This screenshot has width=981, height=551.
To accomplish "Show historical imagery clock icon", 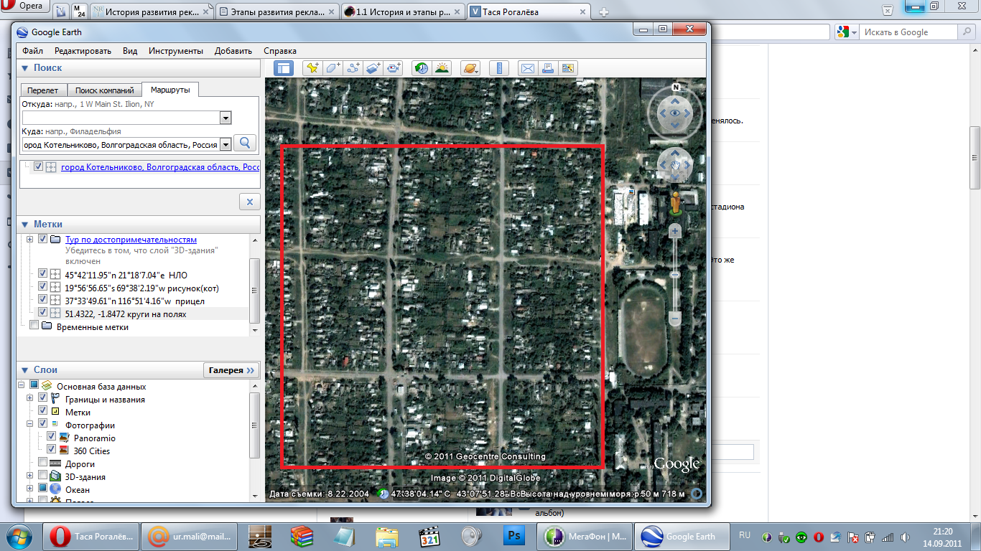I will (422, 68).
